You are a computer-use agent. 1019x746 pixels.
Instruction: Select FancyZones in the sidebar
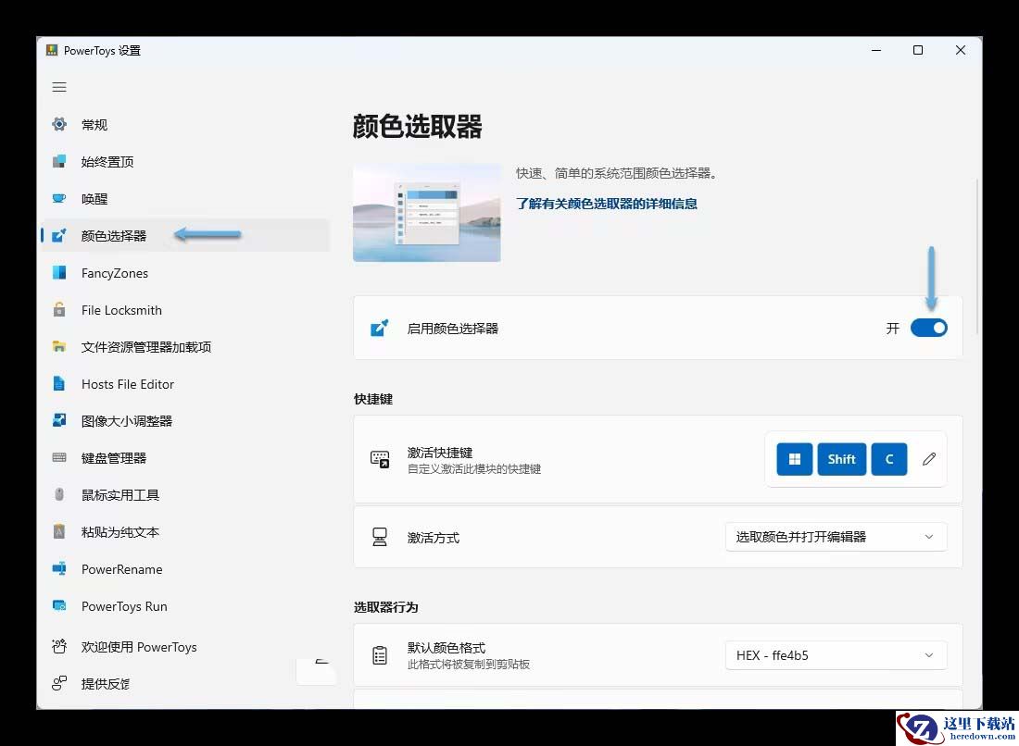[x=185, y=273]
